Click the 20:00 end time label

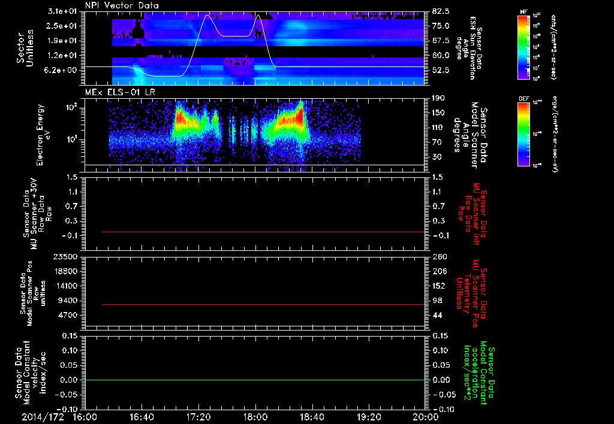point(426,417)
